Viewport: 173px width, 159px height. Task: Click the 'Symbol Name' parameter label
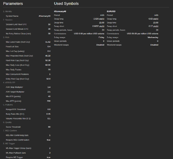point(12,16)
